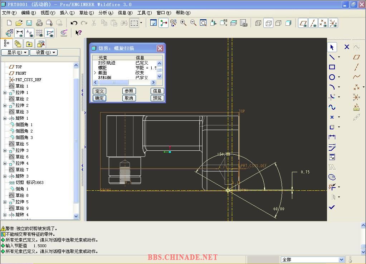The height and width of the screenshot is (264, 366).
Task: Expand the 拉伸 5 tree node
Action: 5,202
